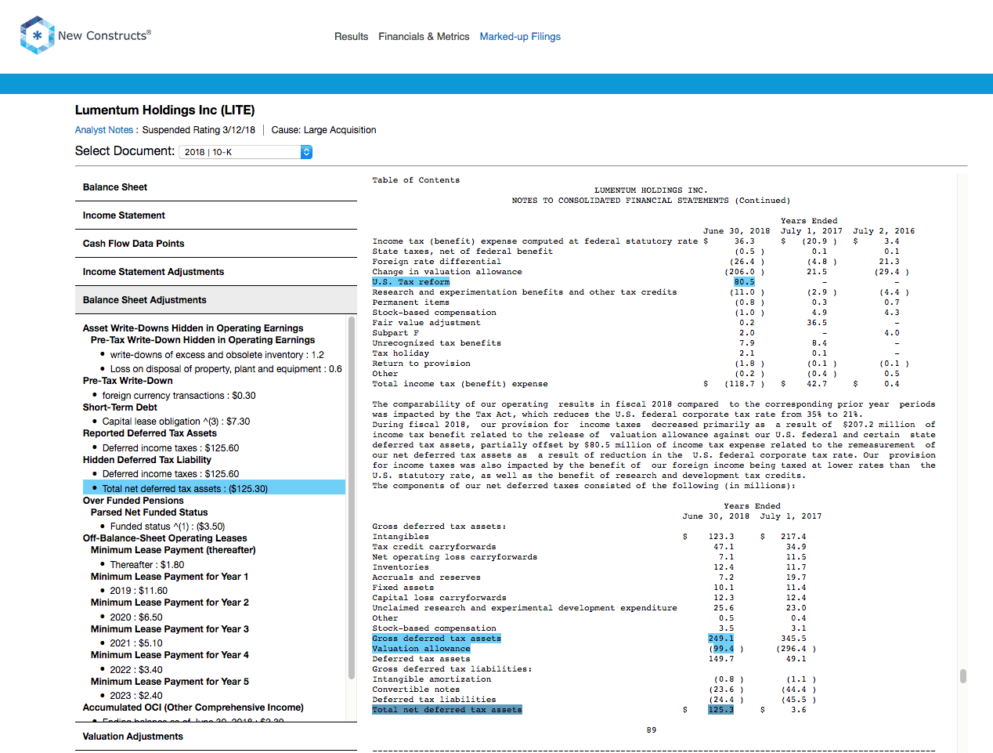Select Deferred income taxes under Hidden Deferred Tax Liability

(x=171, y=474)
